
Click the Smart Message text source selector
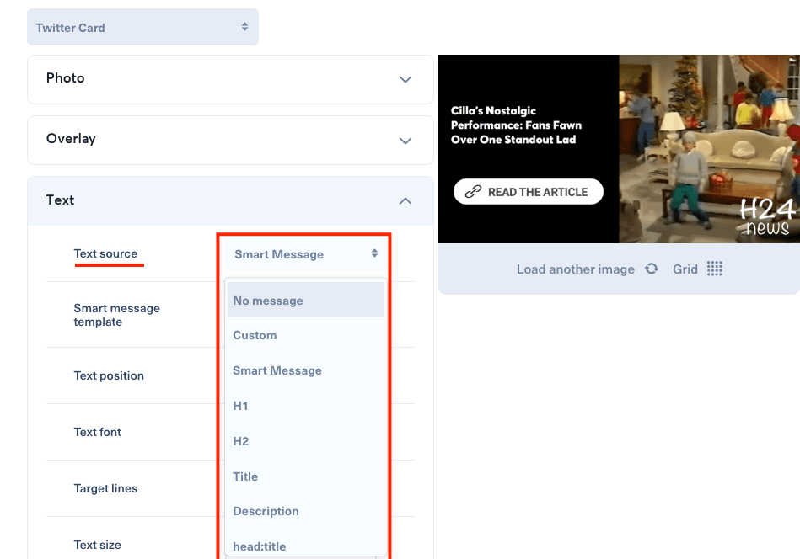305,253
